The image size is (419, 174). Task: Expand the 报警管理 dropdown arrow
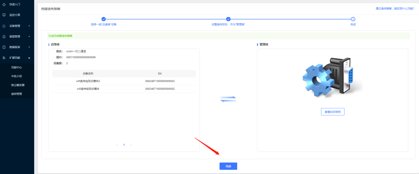click(x=29, y=36)
